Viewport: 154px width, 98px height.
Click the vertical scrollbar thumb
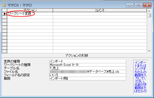pyautogui.click(x=149, y=16)
